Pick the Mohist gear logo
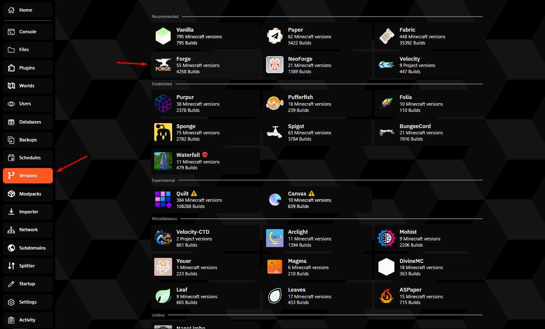 point(386,238)
